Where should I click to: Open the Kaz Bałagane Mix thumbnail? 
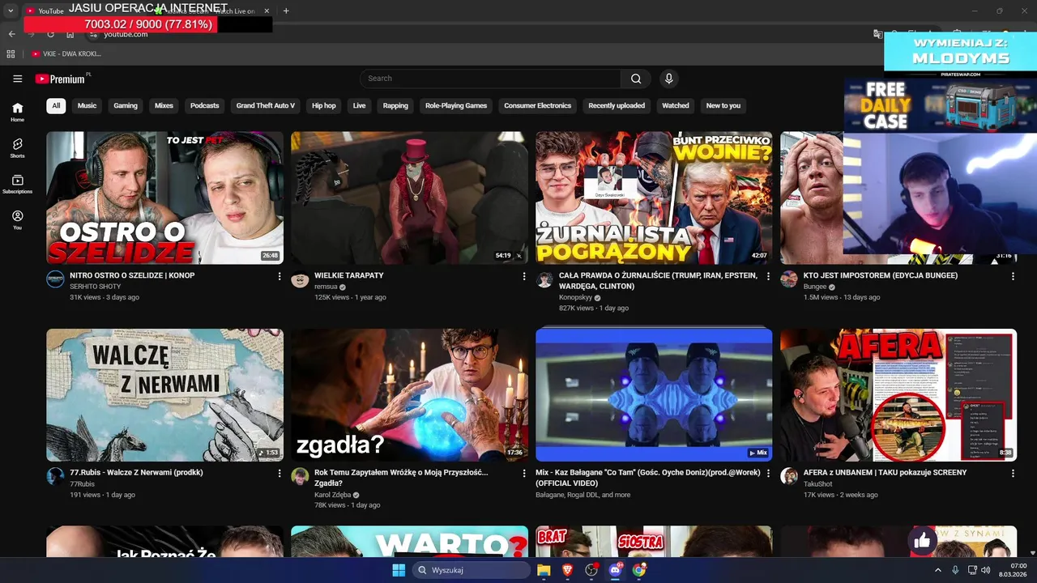click(x=654, y=395)
